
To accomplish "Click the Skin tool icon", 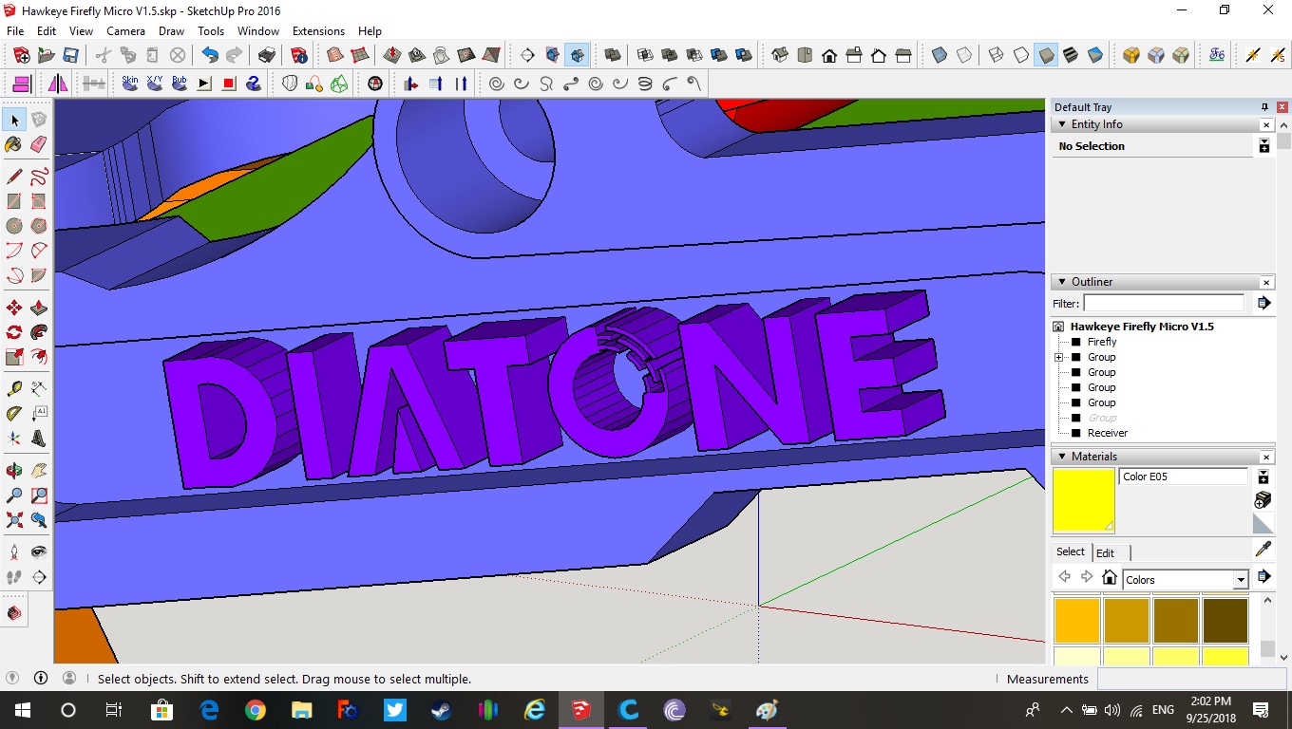I will pos(130,84).
